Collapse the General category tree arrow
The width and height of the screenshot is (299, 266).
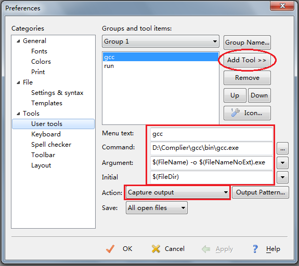pos(18,41)
